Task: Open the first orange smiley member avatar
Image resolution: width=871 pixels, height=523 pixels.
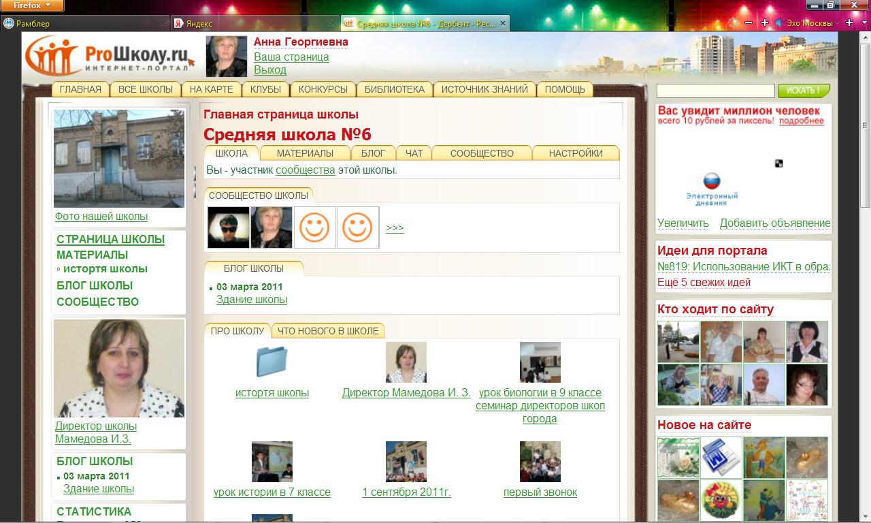Action: point(315,227)
